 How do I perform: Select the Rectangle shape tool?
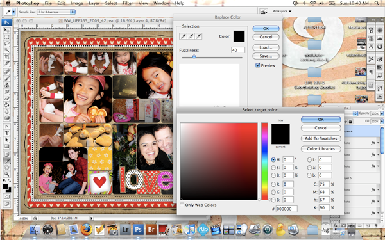(6, 147)
